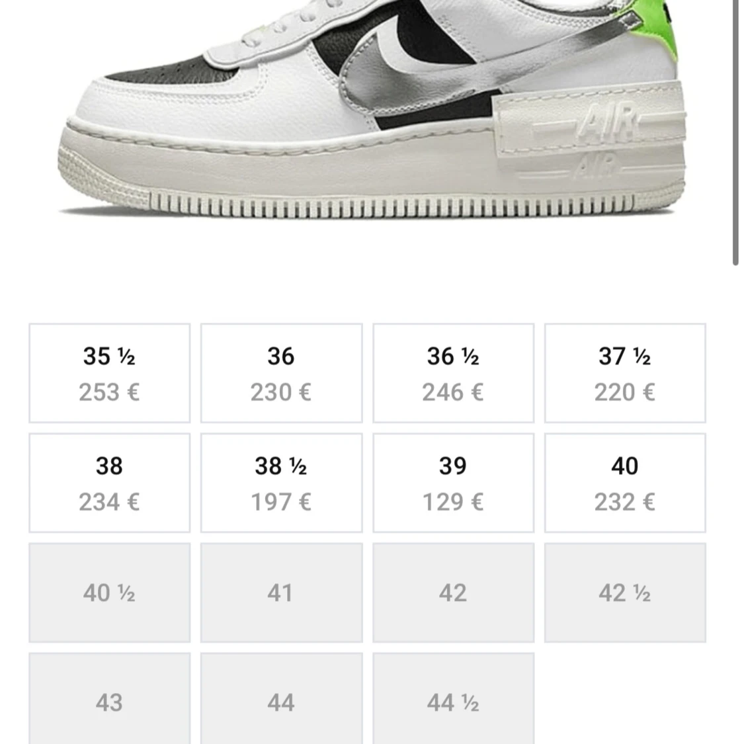Screen dimensions: 744x744
Task: Select the size 44 option
Action: tap(281, 701)
